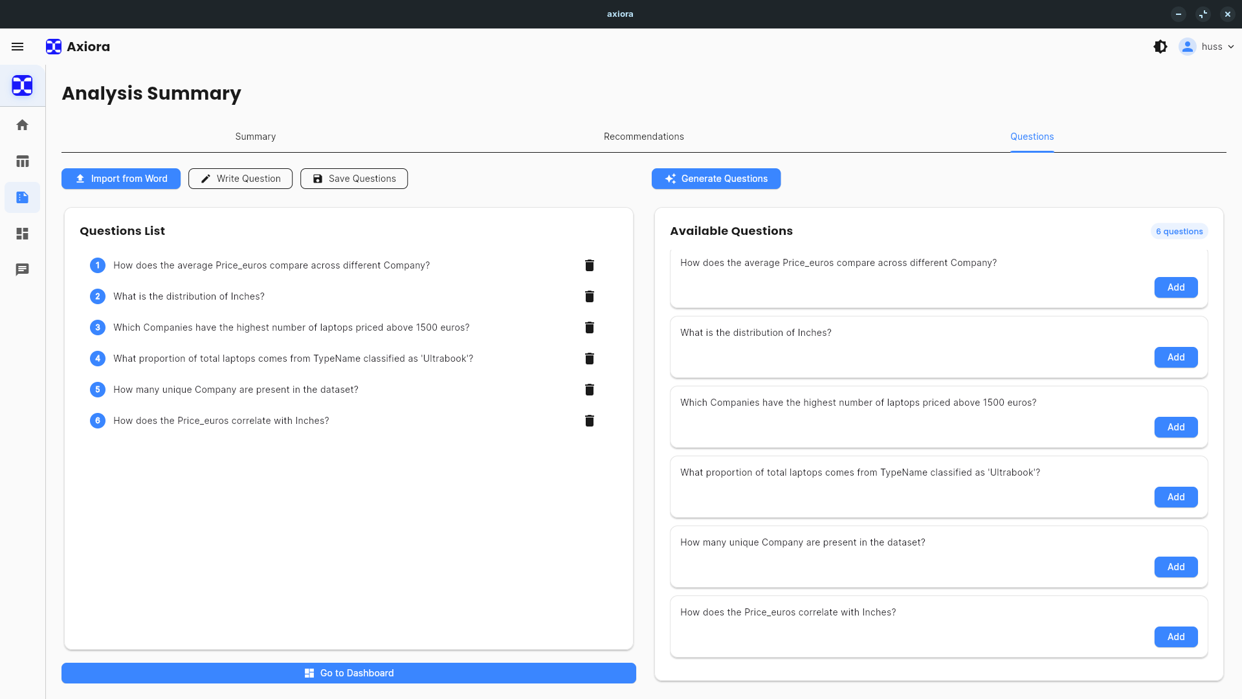Open the Write Question editor
The width and height of the screenshot is (1242, 699).
240,179
